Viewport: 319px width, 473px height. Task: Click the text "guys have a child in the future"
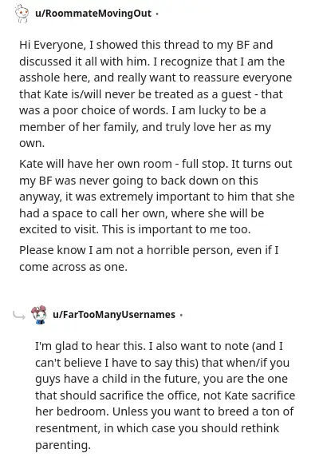click(117, 379)
